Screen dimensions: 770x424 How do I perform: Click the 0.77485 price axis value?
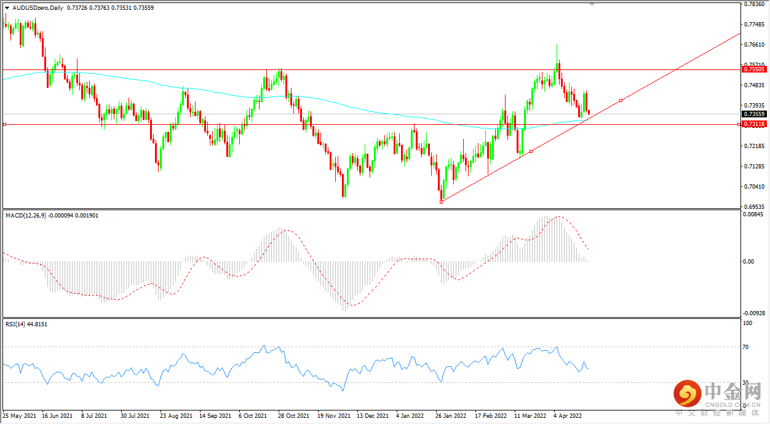[x=754, y=25]
